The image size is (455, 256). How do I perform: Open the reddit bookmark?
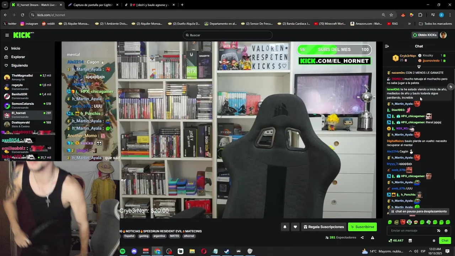tap(48, 24)
